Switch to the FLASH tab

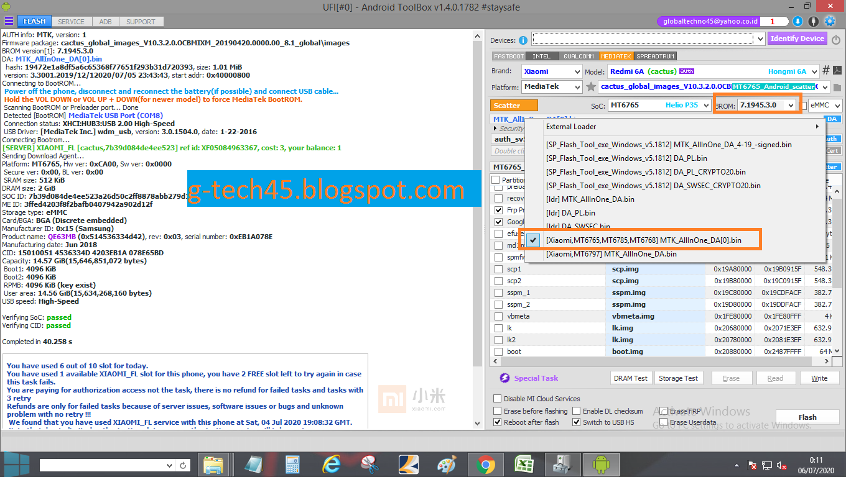(34, 21)
